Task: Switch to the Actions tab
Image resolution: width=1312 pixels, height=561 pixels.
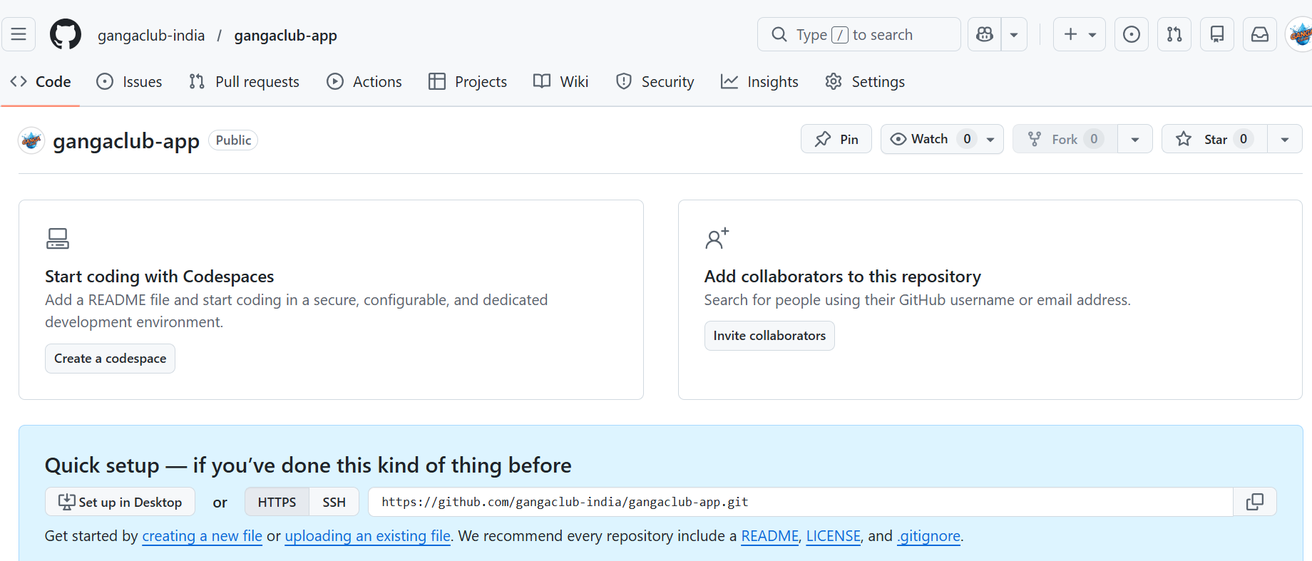Action: point(364,82)
